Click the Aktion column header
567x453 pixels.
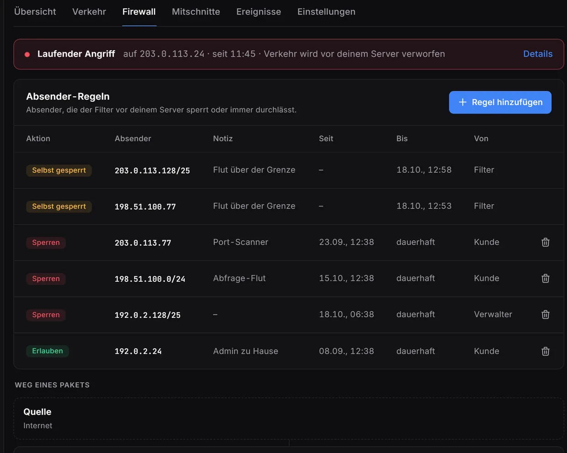[x=38, y=138]
